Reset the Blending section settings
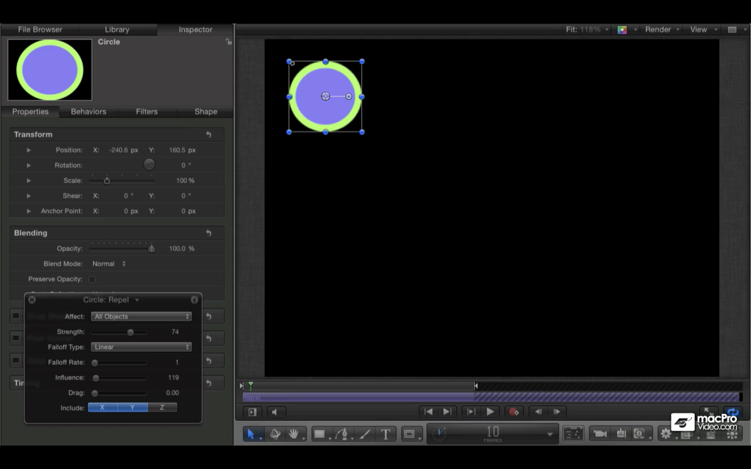 [x=209, y=233]
